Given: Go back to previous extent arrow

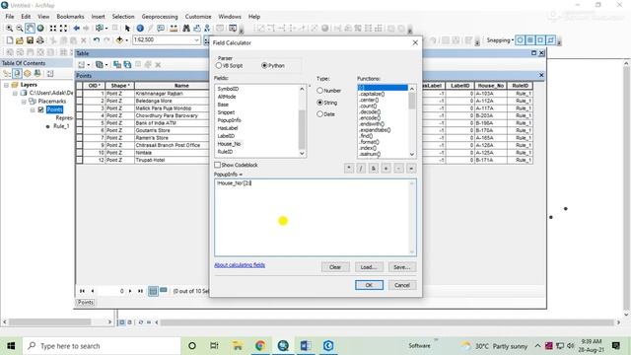Looking at the screenshot, I should coord(76,29).
